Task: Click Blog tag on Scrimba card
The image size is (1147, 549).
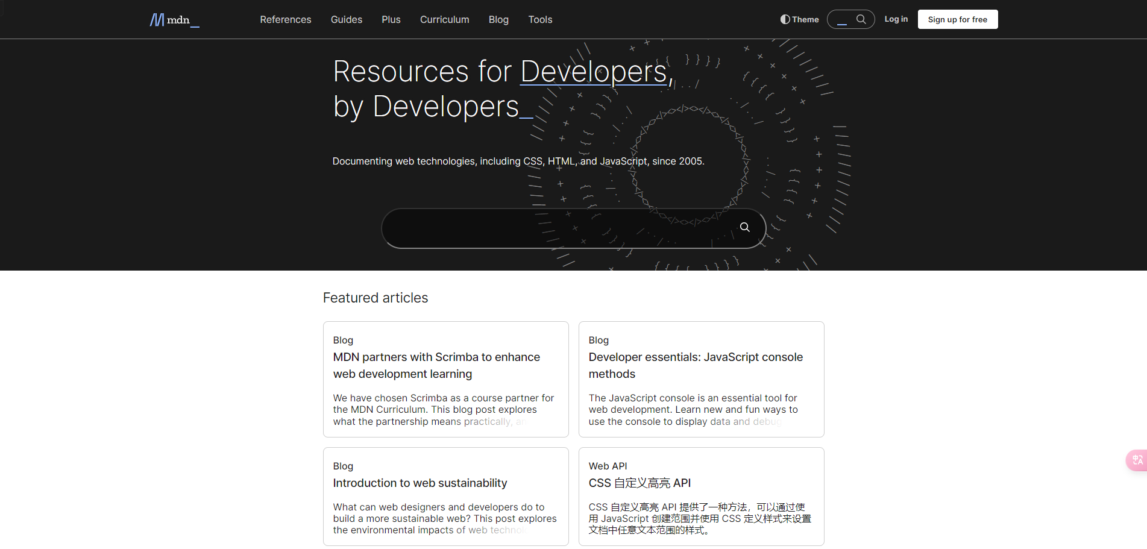Action: (343, 340)
